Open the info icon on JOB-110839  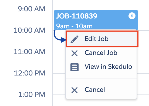pyautogui.click(x=132, y=16)
